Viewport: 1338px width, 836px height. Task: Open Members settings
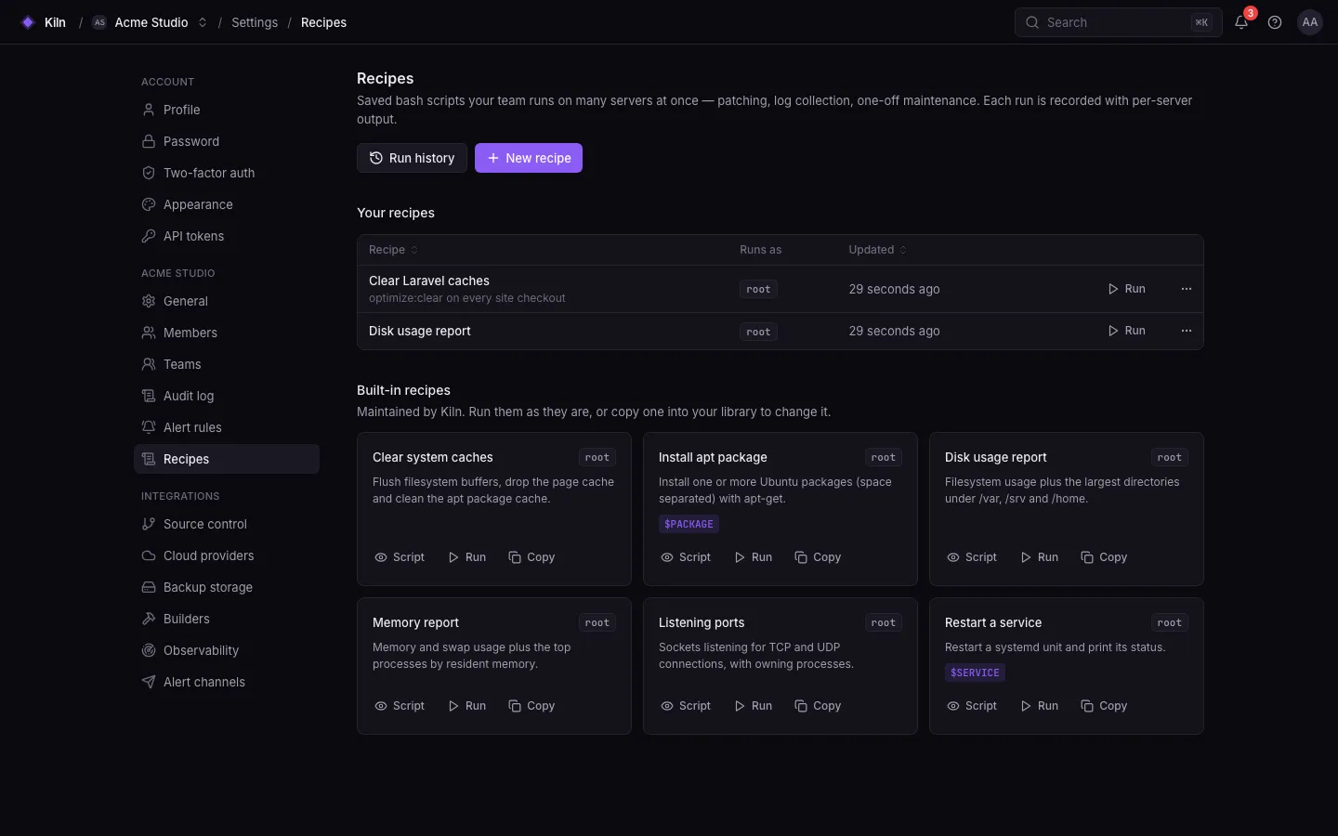(x=227, y=333)
